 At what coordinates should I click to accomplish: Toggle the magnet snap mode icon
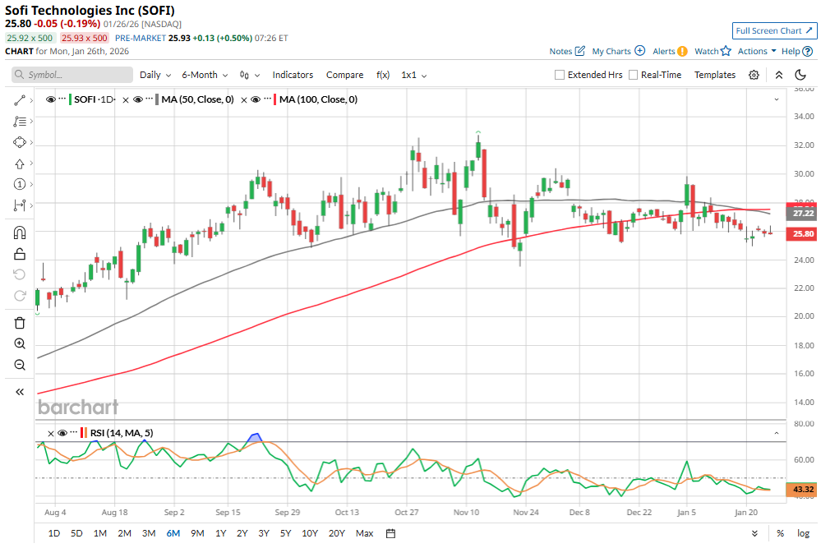coord(20,233)
